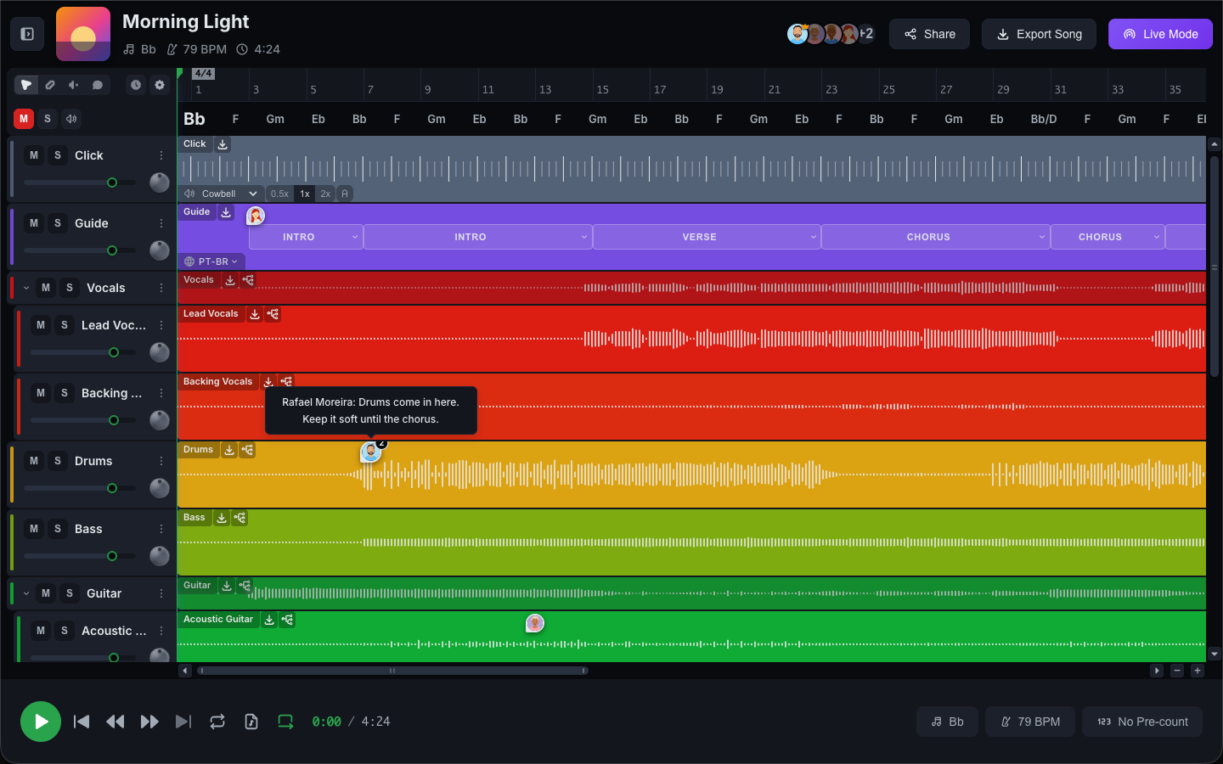
Task: Mute the Lead Vocals track
Action: 41,325
